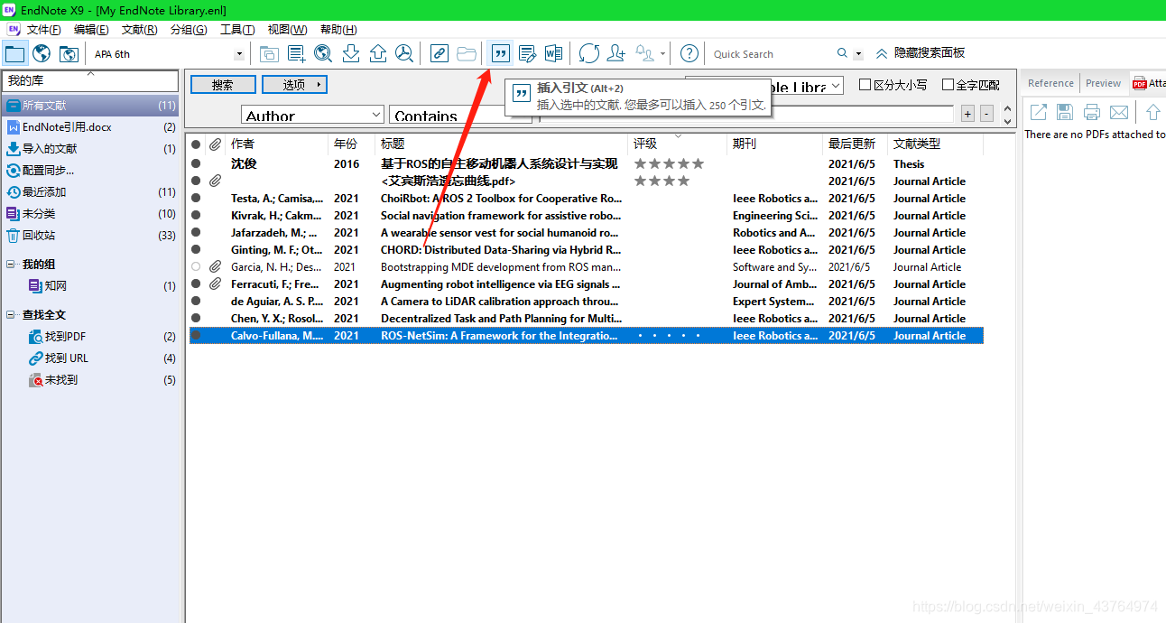Click the Quick Search magnifier icon
1166x623 pixels.
tap(842, 53)
